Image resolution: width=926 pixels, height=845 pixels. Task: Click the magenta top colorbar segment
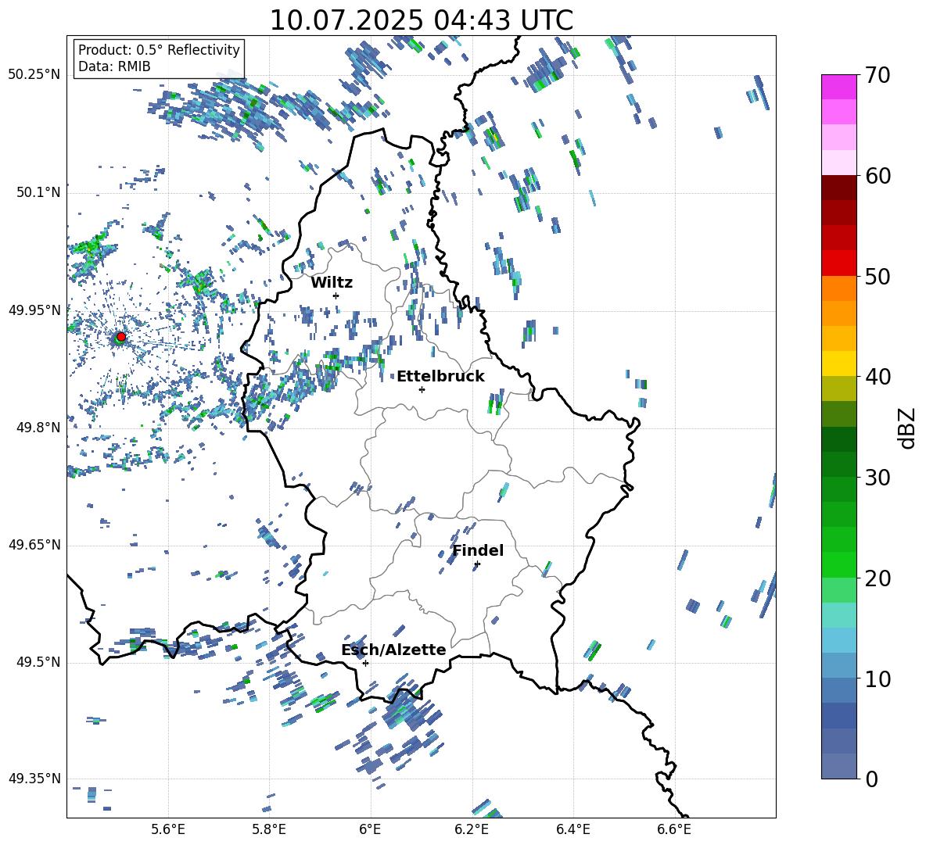pos(839,87)
